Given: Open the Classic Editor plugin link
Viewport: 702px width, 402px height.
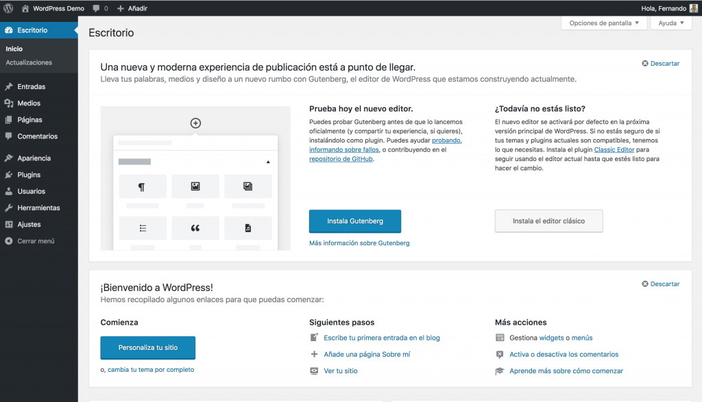Looking at the screenshot, I should pyautogui.click(x=614, y=150).
